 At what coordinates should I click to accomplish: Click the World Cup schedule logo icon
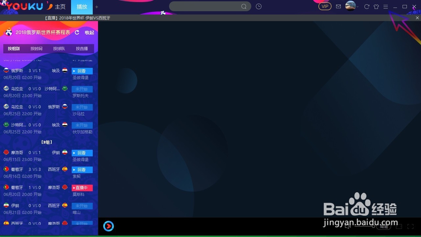(x=8, y=32)
